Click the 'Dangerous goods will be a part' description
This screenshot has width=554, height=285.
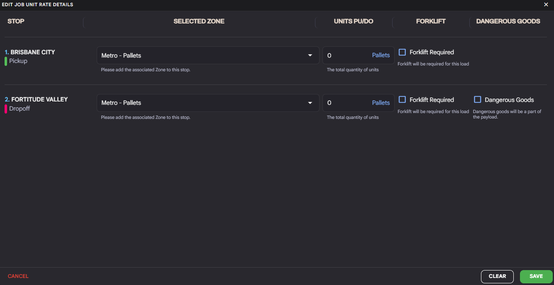[507, 114]
